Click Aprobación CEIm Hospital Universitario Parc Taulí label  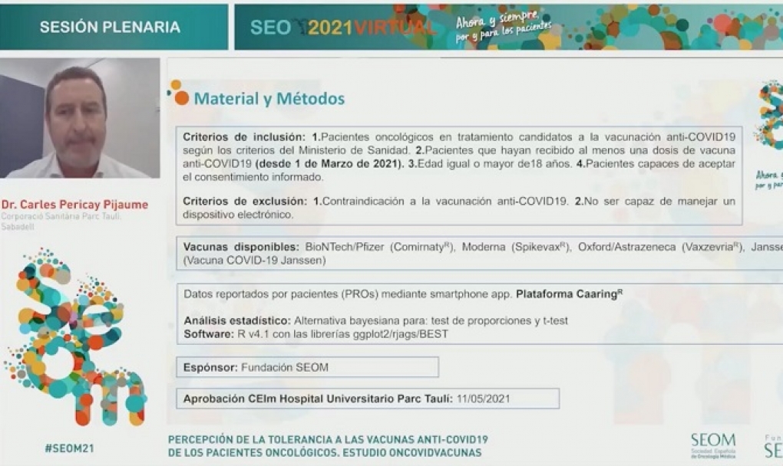coord(318,399)
